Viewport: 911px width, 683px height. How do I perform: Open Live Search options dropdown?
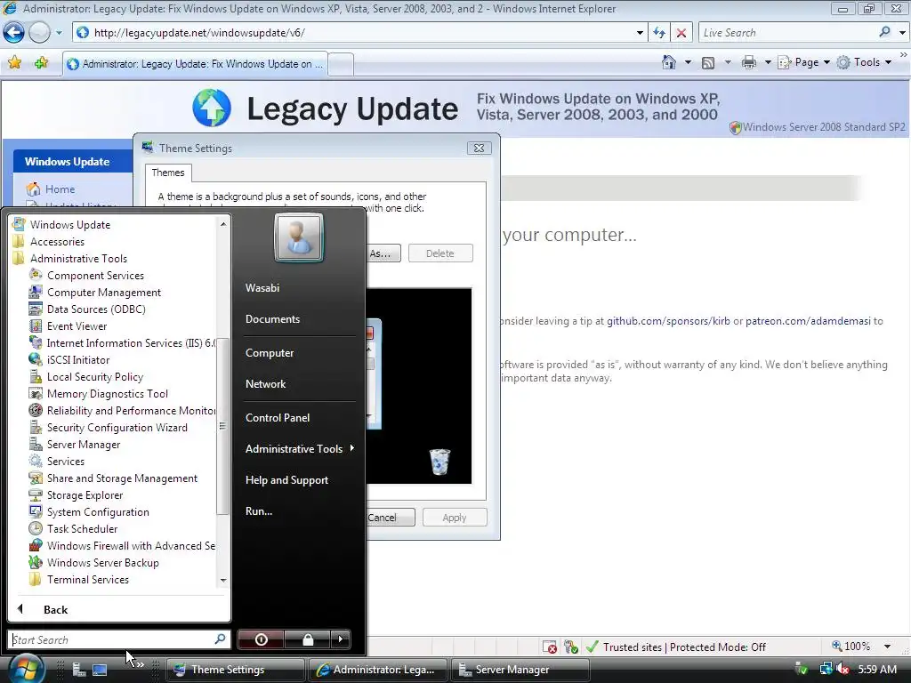902,33
